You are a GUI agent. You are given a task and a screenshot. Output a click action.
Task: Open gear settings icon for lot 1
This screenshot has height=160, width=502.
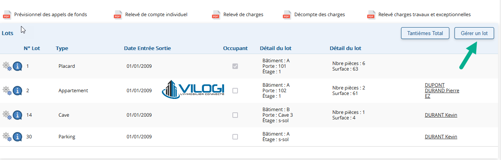click(x=7, y=66)
